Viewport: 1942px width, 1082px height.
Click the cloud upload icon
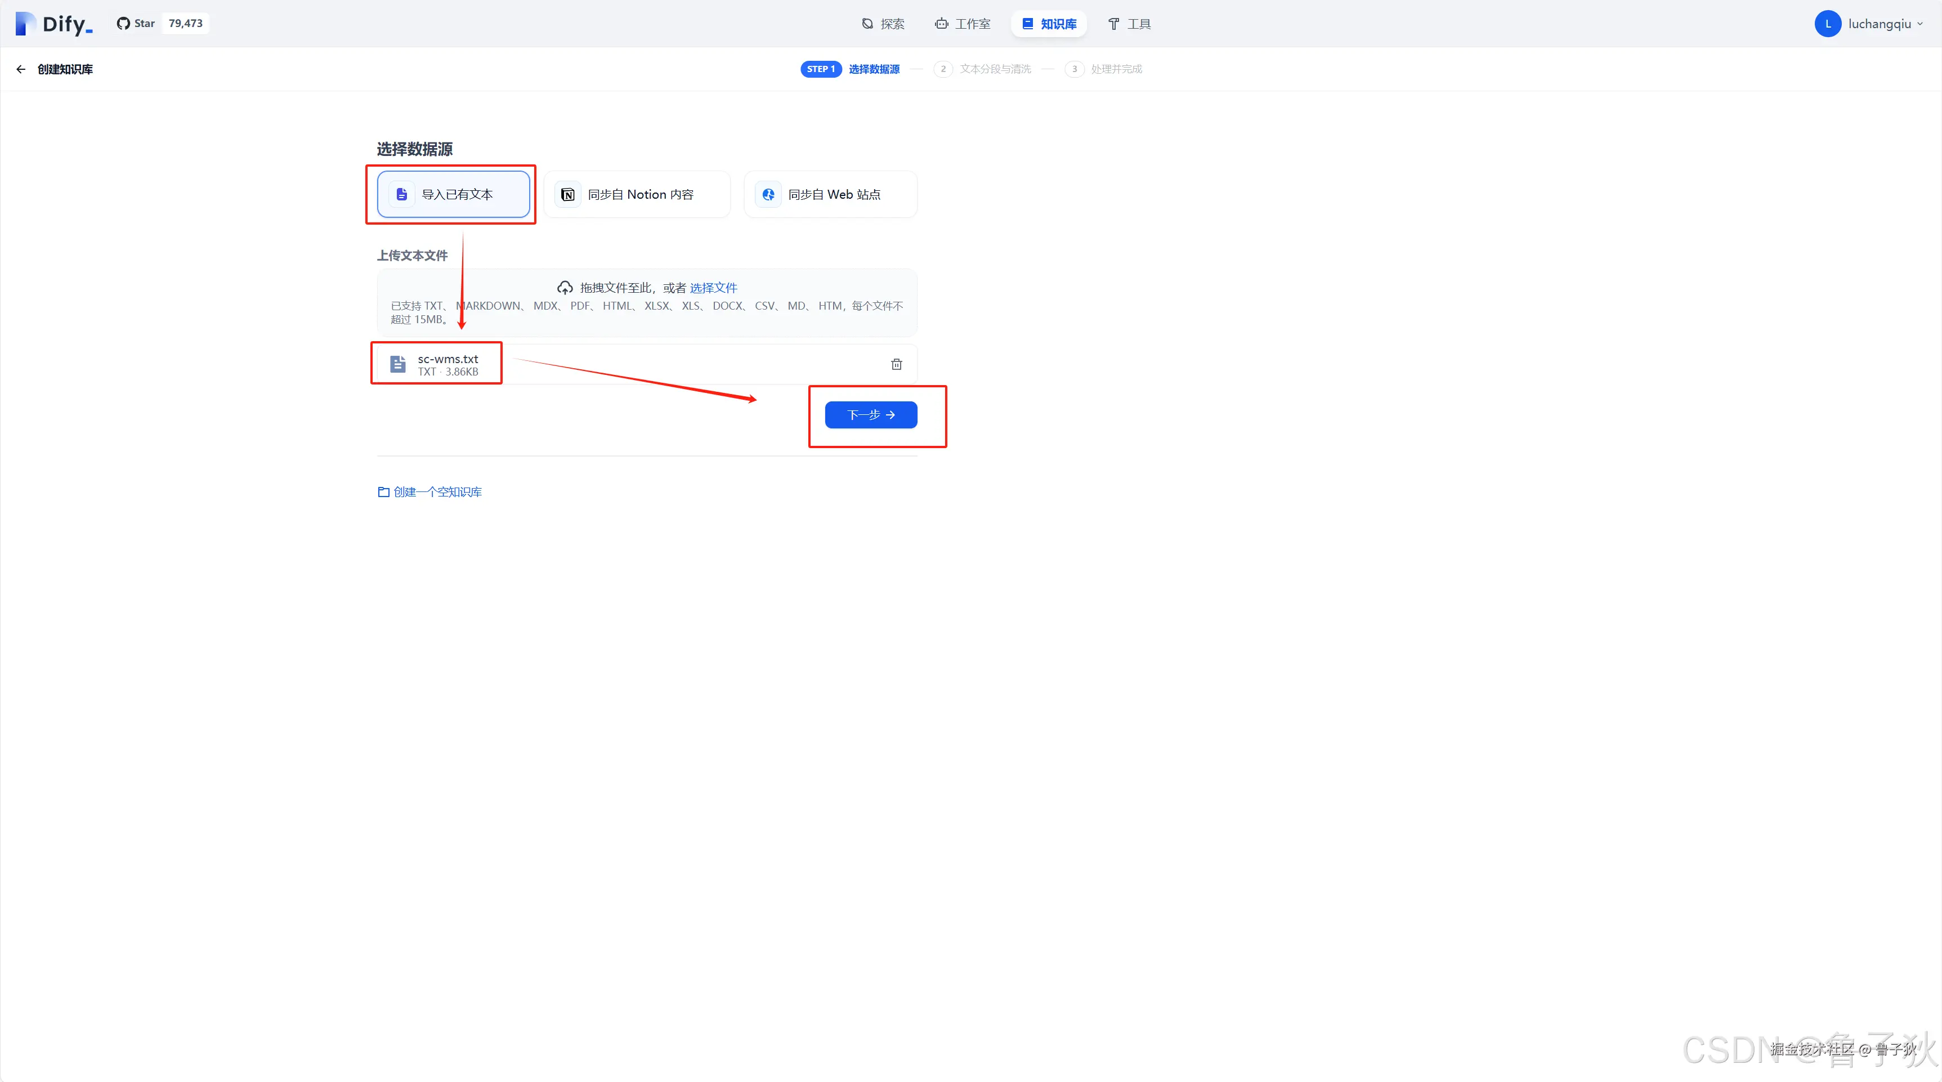pyautogui.click(x=565, y=288)
